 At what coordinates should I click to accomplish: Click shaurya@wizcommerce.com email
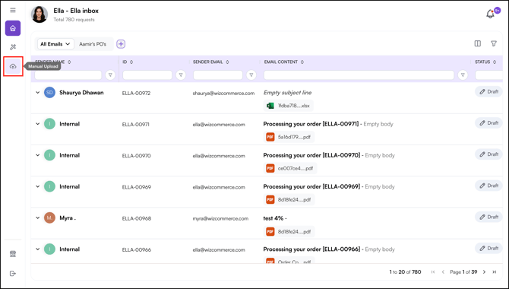click(x=223, y=94)
